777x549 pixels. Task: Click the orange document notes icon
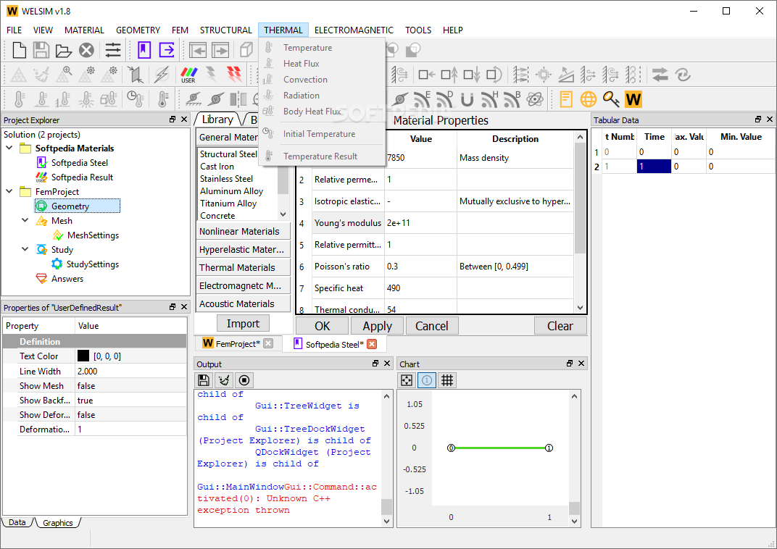coord(566,99)
